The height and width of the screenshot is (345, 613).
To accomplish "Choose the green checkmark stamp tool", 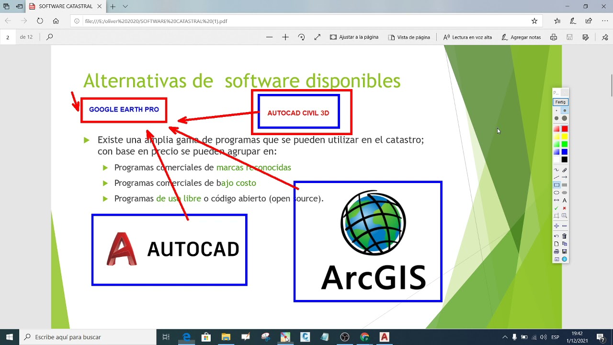I will 556,208.
